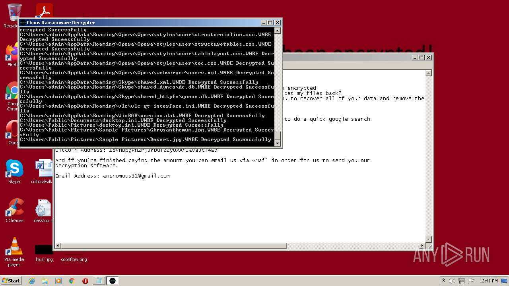Open the Adobe Acrobat desktop shortcut
The height and width of the screenshot is (286, 509).
(44, 11)
